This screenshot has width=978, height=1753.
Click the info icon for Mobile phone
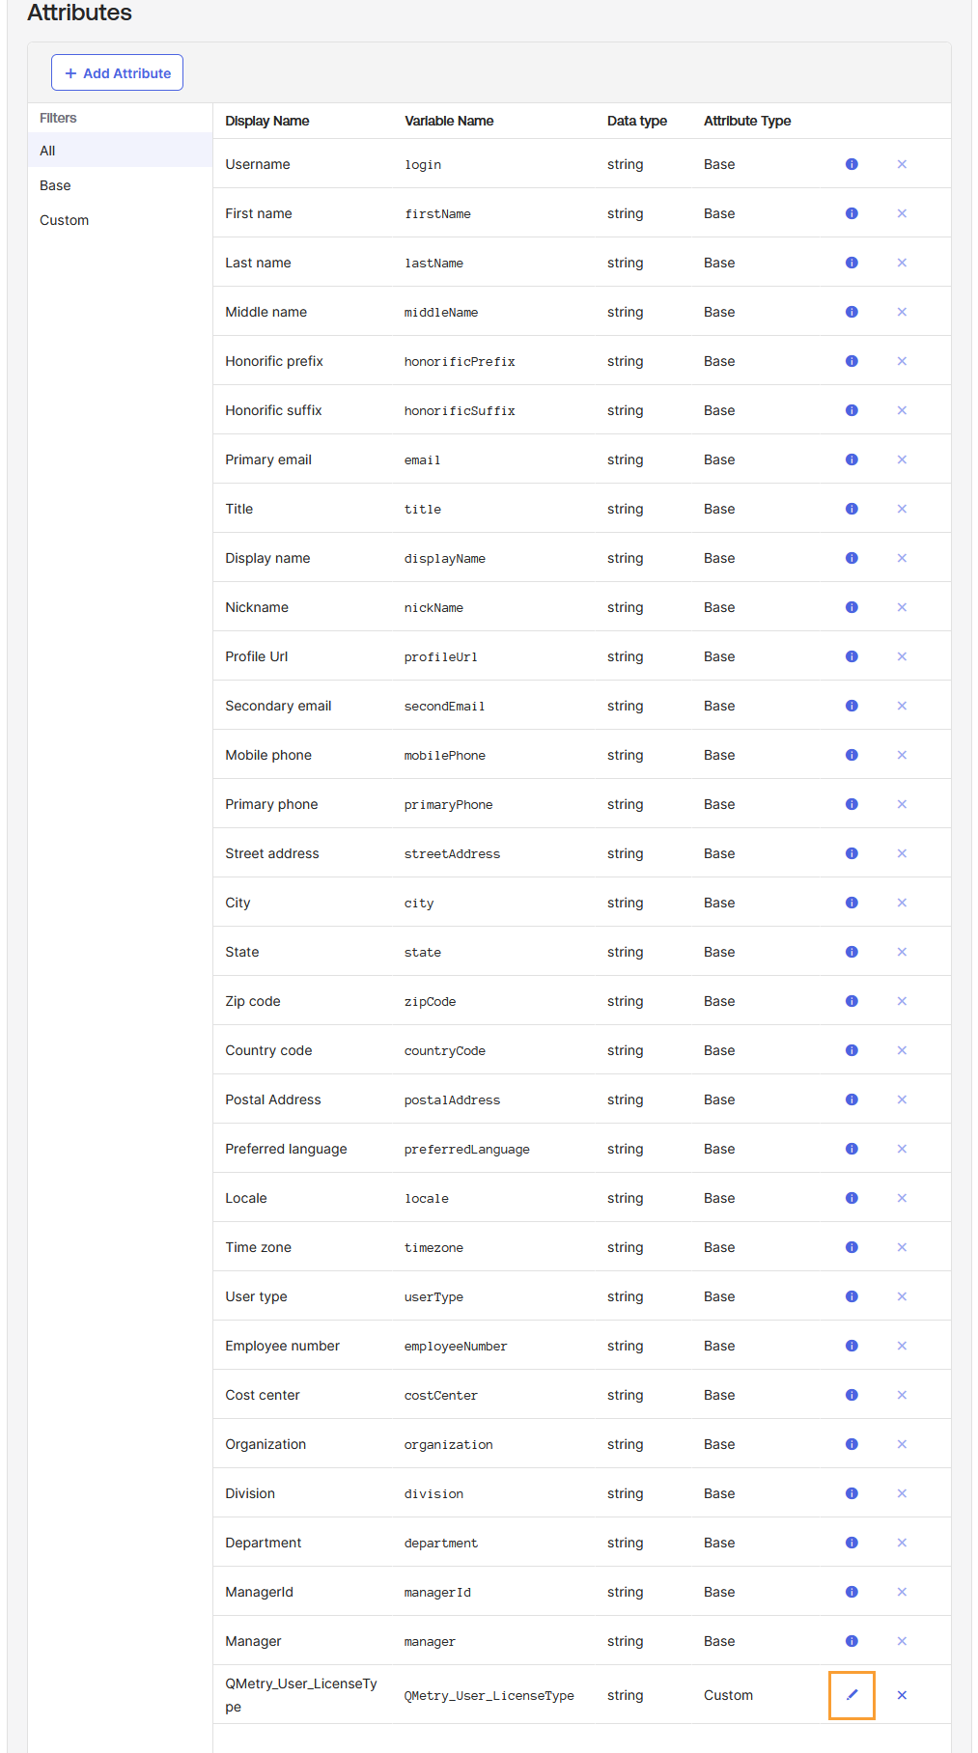click(x=852, y=755)
